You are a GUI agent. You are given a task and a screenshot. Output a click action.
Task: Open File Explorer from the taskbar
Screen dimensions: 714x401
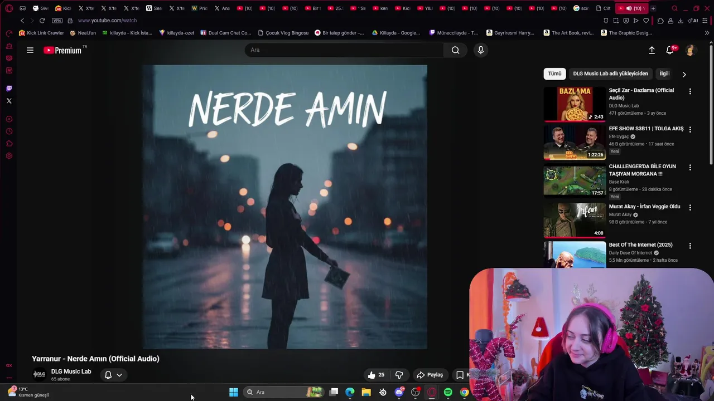coord(366,392)
